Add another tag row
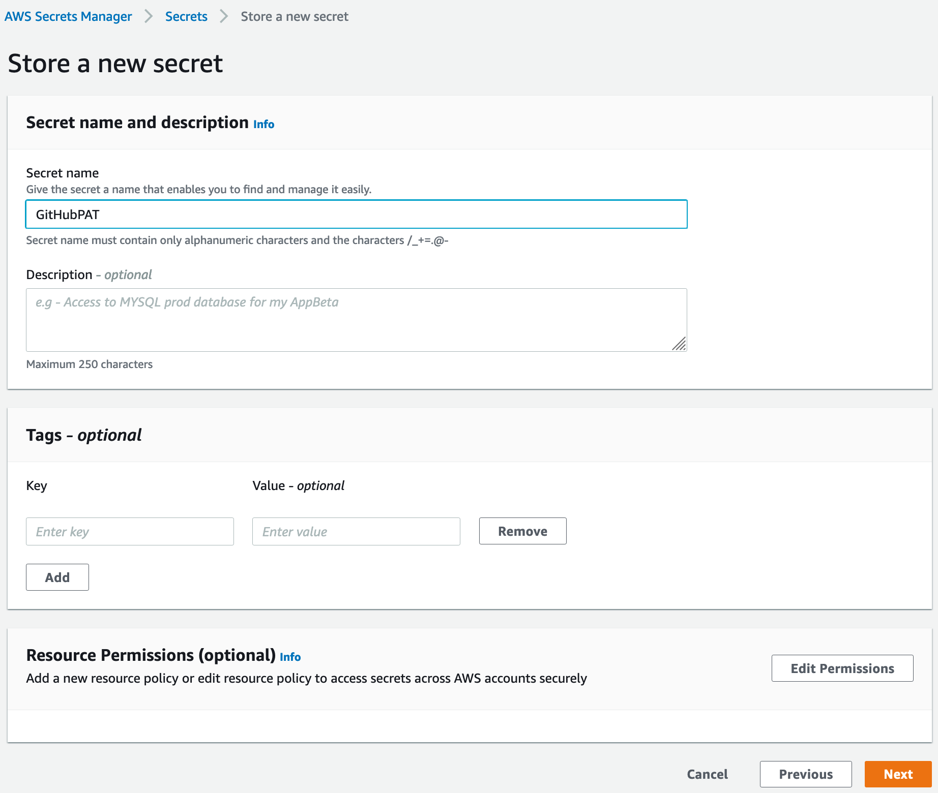 pos(57,577)
